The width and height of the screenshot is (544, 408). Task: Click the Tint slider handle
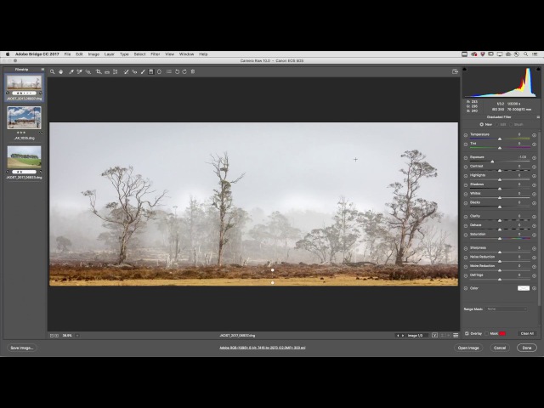[500, 148]
